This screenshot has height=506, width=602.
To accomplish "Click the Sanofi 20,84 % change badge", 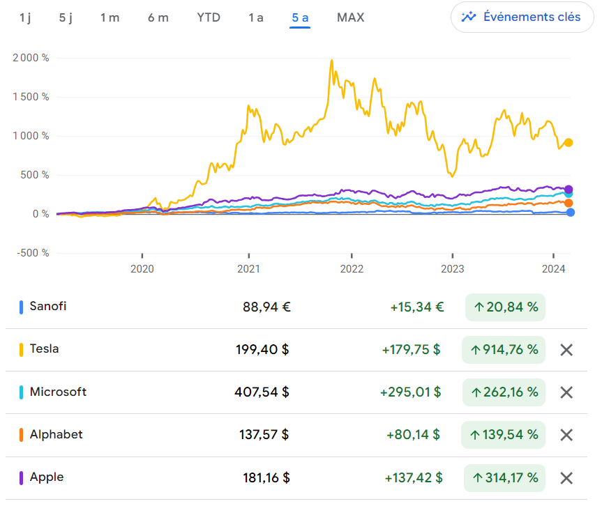I will (x=505, y=307).
